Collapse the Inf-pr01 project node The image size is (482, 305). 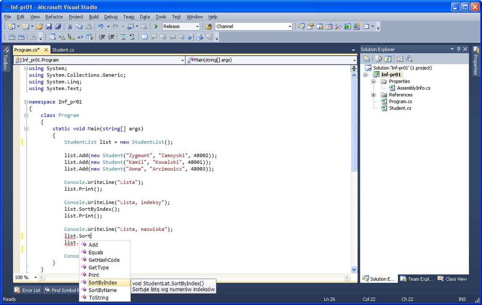coord(365,75)
